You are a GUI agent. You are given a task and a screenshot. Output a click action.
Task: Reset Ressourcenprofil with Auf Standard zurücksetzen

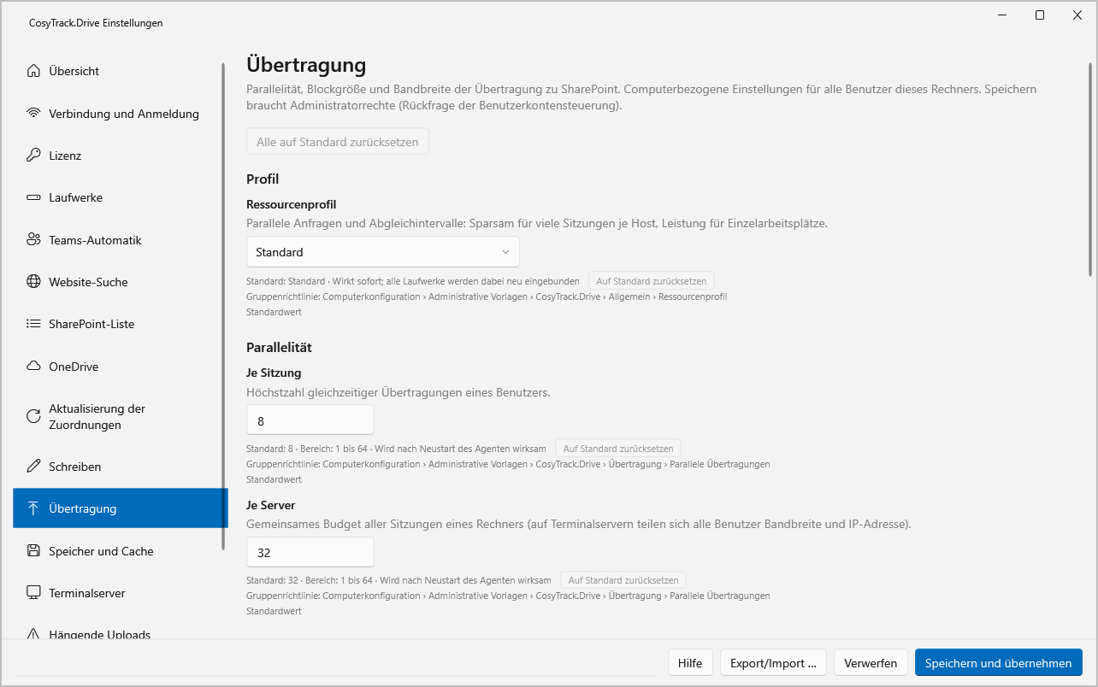click(652, 281)
